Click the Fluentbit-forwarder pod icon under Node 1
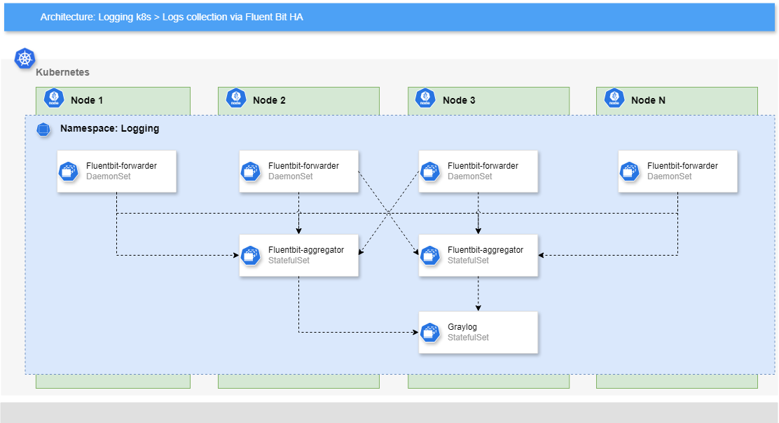The image size is (779, 423). [69, 172]
